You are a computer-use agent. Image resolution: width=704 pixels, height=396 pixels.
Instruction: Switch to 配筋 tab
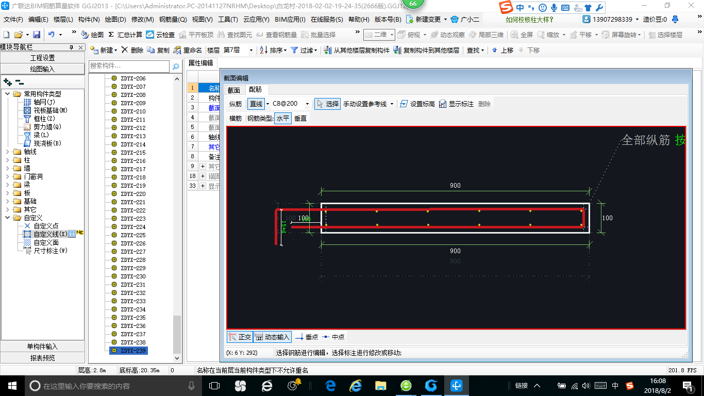pyautogui.click(x=256, y=90)
